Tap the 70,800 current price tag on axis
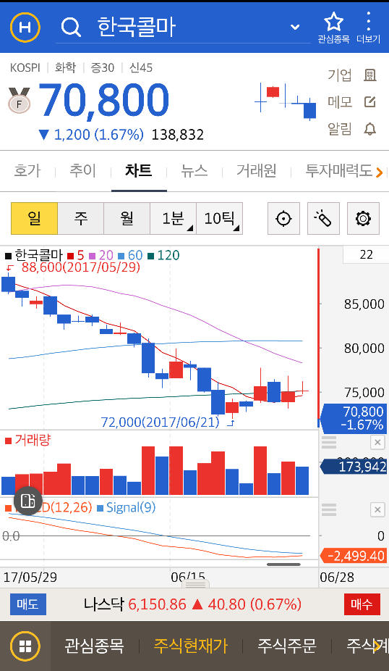389x671 pixels. coord(353,419)
